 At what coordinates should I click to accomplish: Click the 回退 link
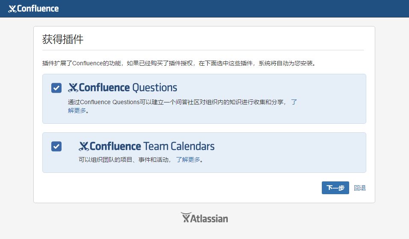click(360, 188)
